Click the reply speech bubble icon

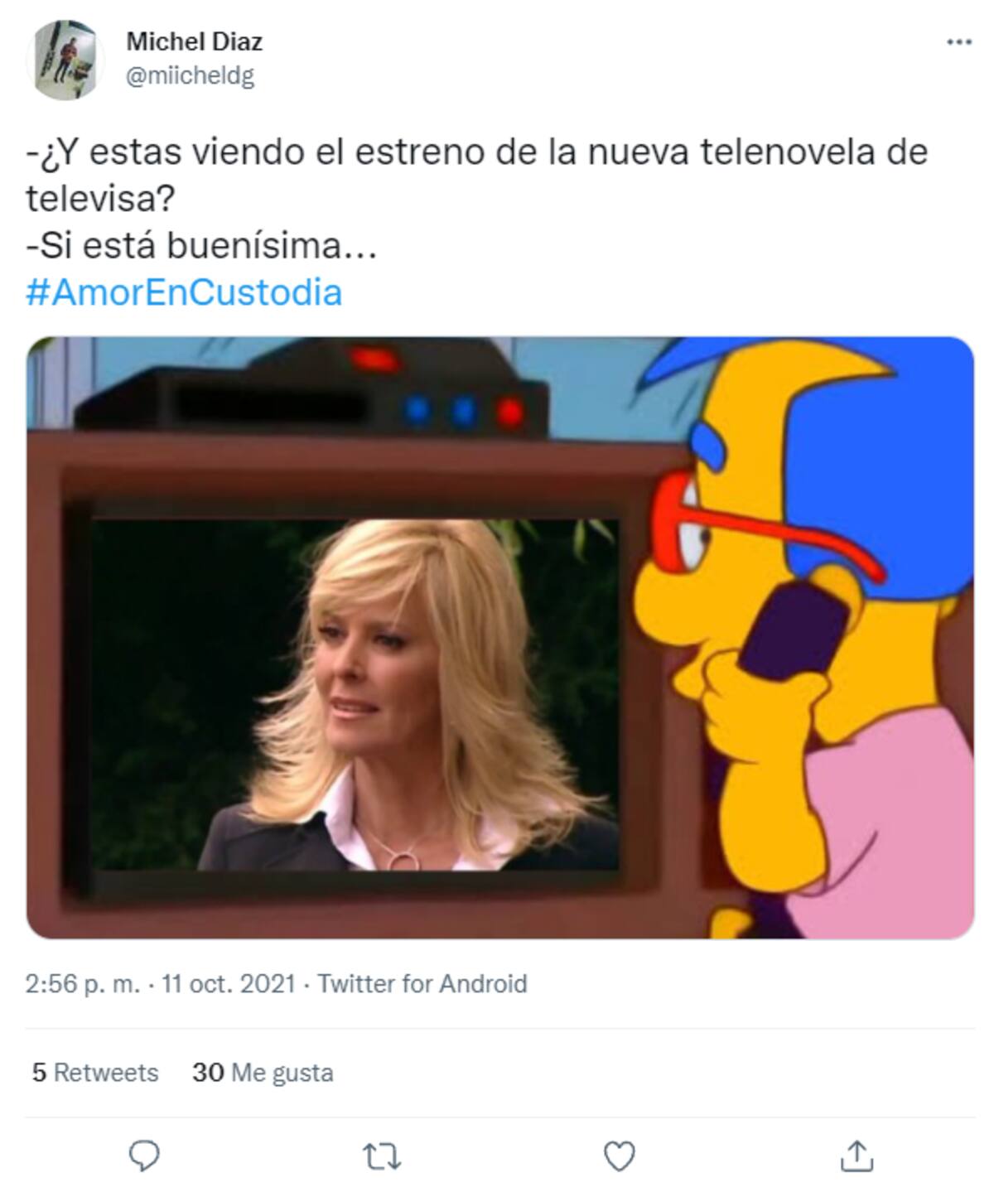[x=144, y=1156]
